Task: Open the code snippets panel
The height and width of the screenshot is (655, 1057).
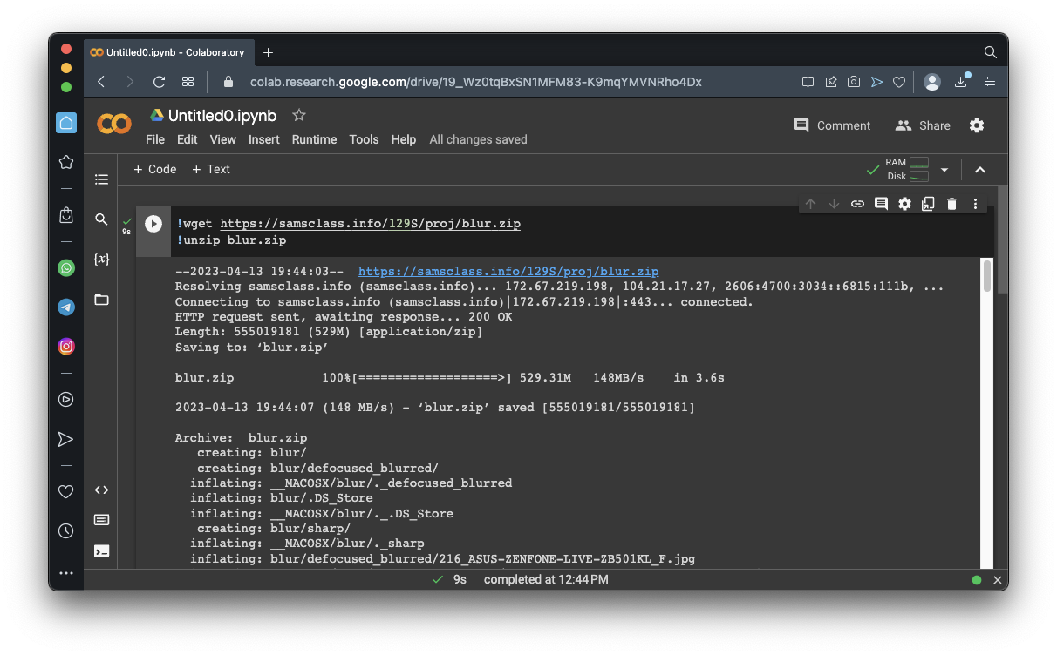Action: 101,490
